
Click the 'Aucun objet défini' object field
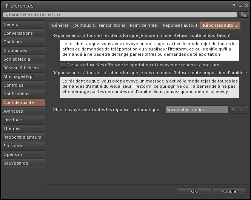point(197,110)
